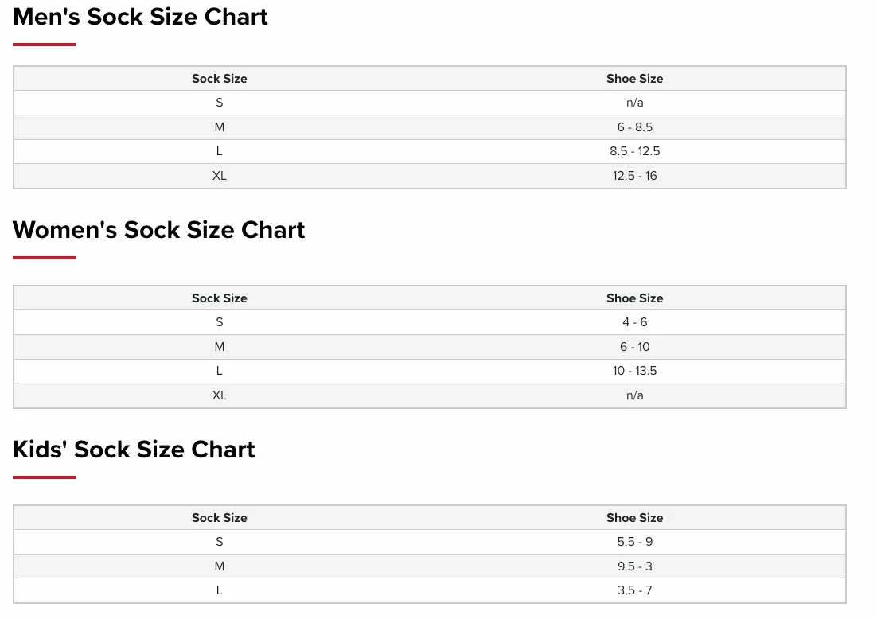The width and height of the screenshot is (877, 619).
Task: Click the 10 - 13.5 shoe size cell
Action: click(634, 371)
